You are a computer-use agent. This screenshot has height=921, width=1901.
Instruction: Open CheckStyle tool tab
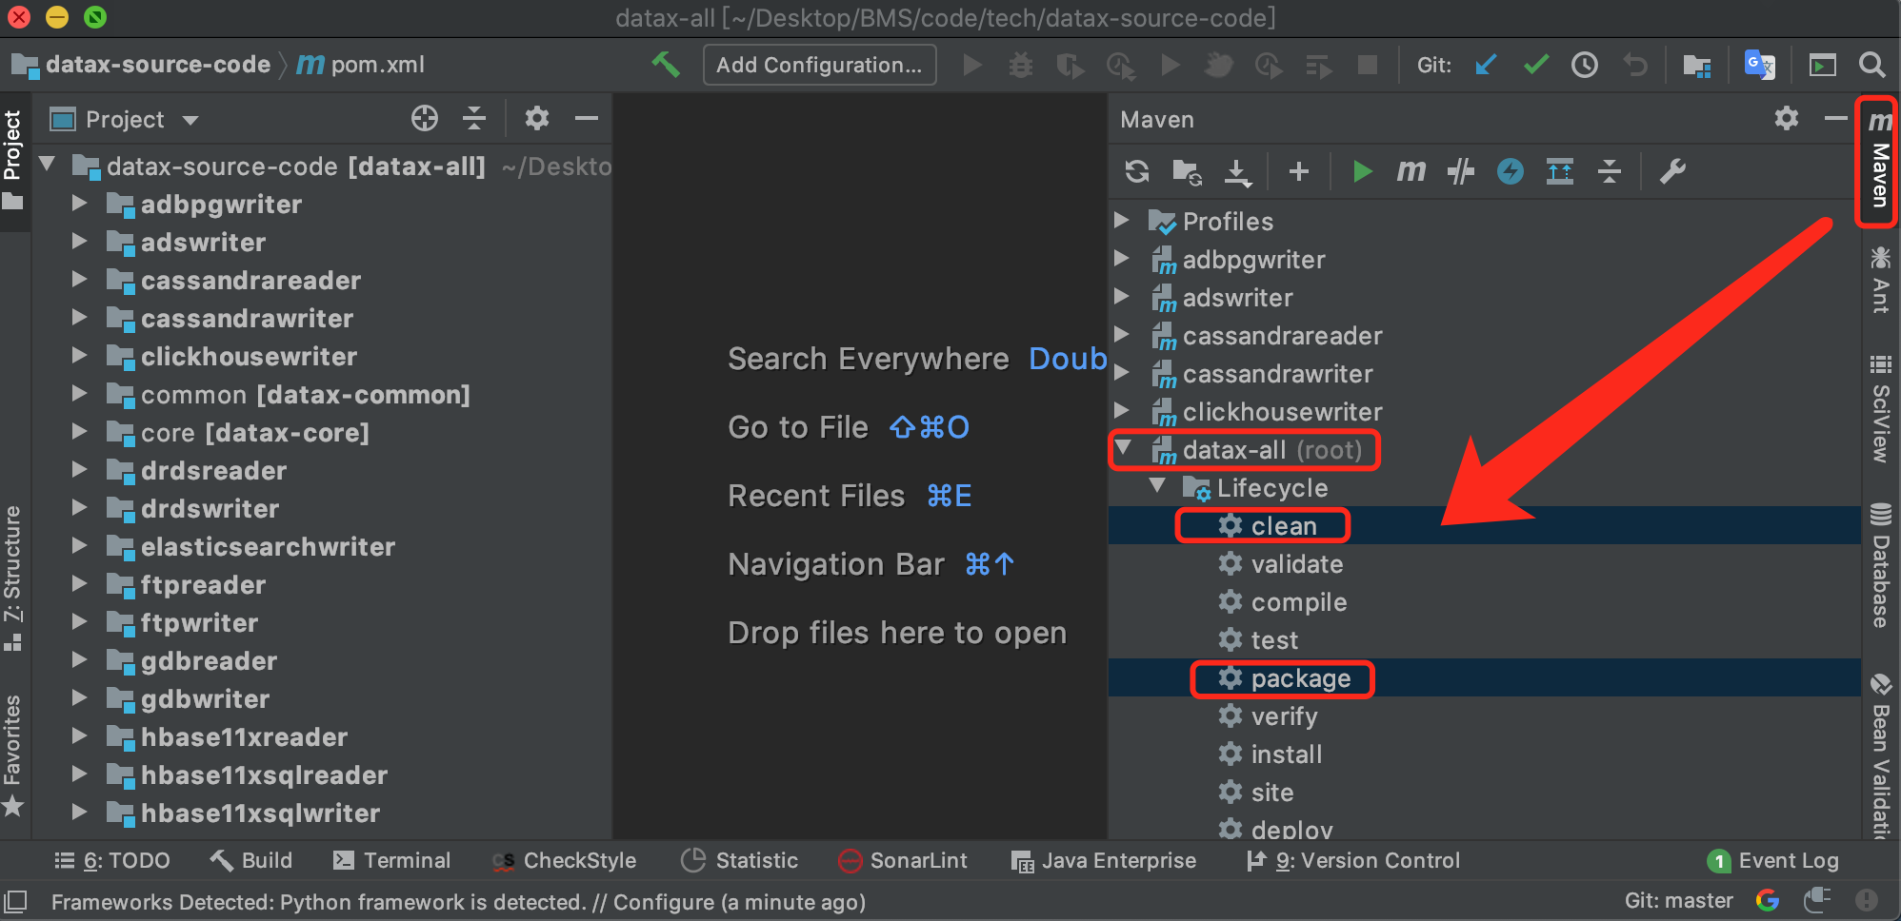(564, 860)
